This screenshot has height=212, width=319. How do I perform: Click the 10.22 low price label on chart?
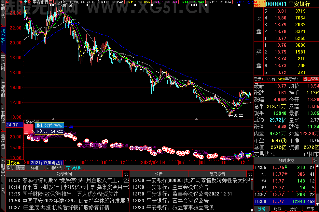pos(238,115)
